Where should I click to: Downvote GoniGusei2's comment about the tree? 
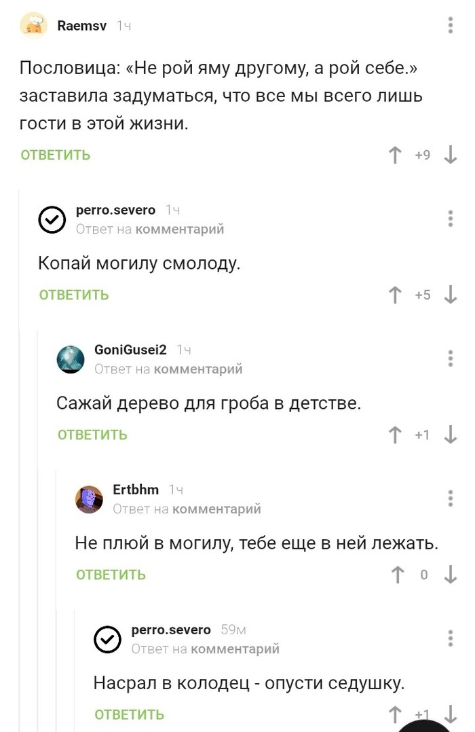(x=450, y=435)
